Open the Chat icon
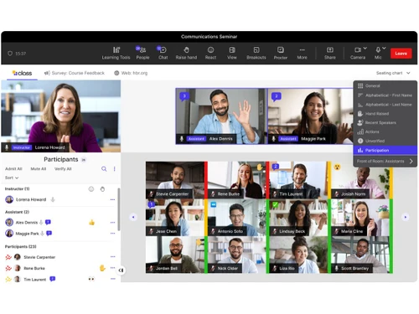 [x=163, y=53]
